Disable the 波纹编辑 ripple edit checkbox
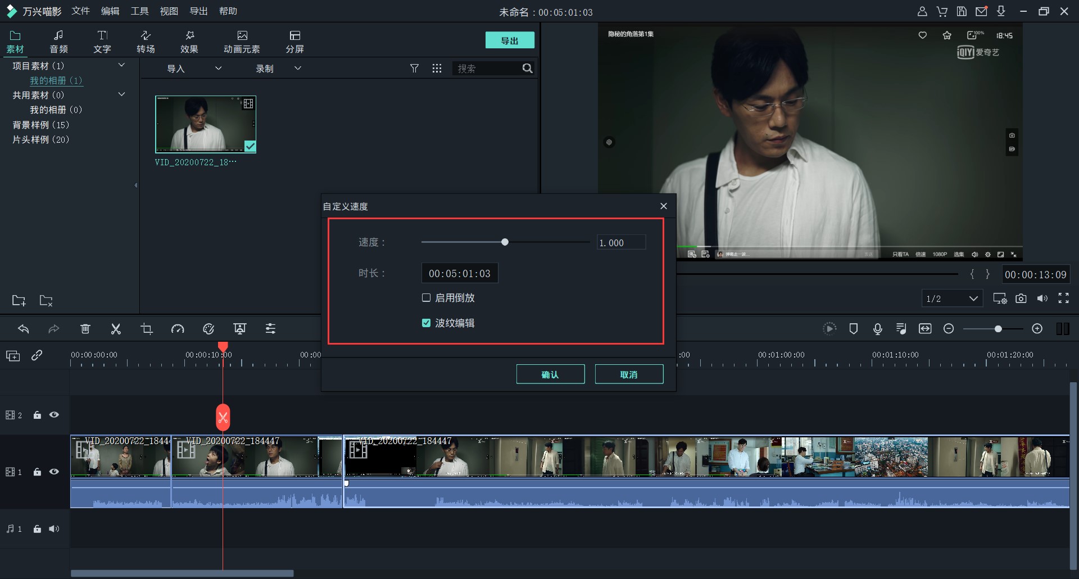Image resolution: width=1079 pixels, height=579 pixels. tap(426, 323)
